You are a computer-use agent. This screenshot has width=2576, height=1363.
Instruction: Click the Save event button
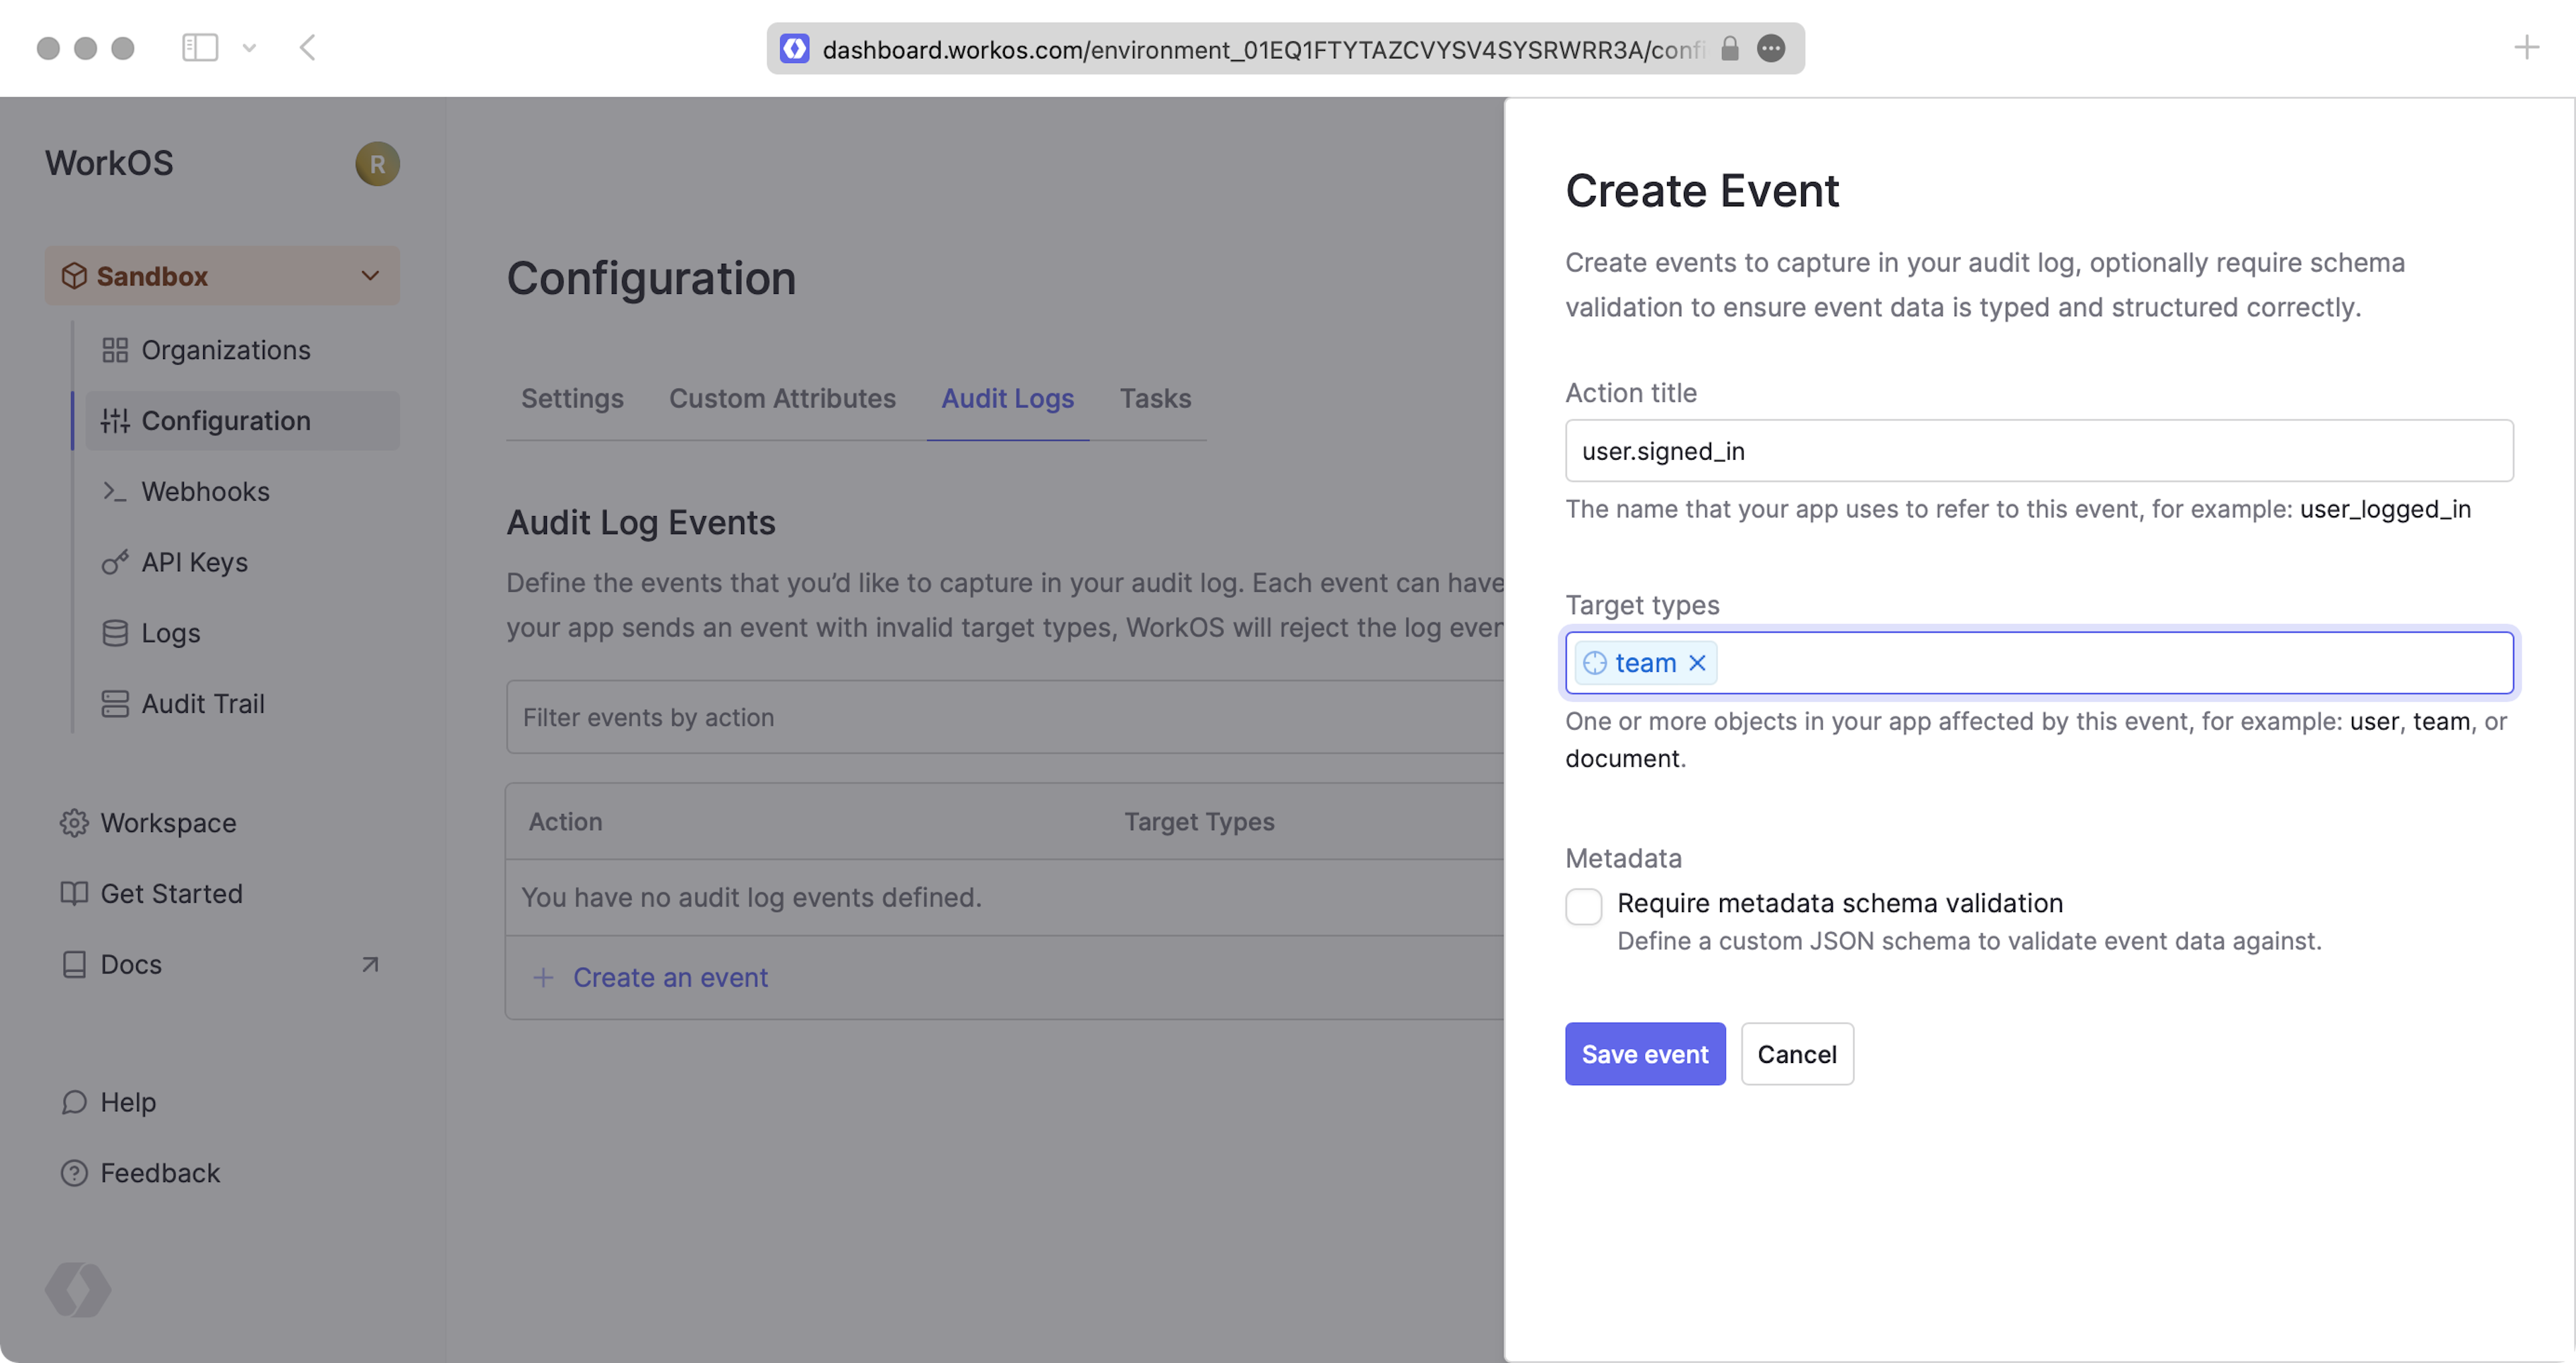(x=1644, y=1054)
